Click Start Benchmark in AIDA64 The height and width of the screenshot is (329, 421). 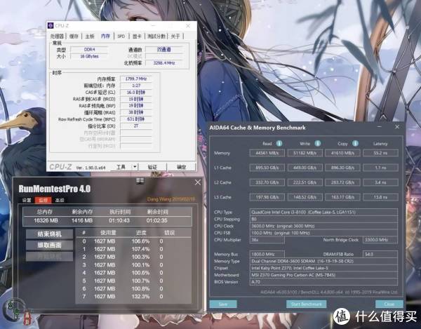307,304
